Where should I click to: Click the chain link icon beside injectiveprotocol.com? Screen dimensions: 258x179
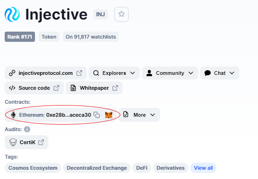click(x=12, y=73)
